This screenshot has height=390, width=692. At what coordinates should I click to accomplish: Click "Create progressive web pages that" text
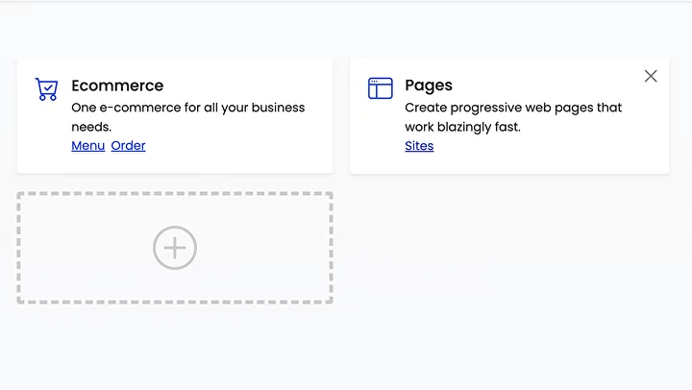click(513, 108)
